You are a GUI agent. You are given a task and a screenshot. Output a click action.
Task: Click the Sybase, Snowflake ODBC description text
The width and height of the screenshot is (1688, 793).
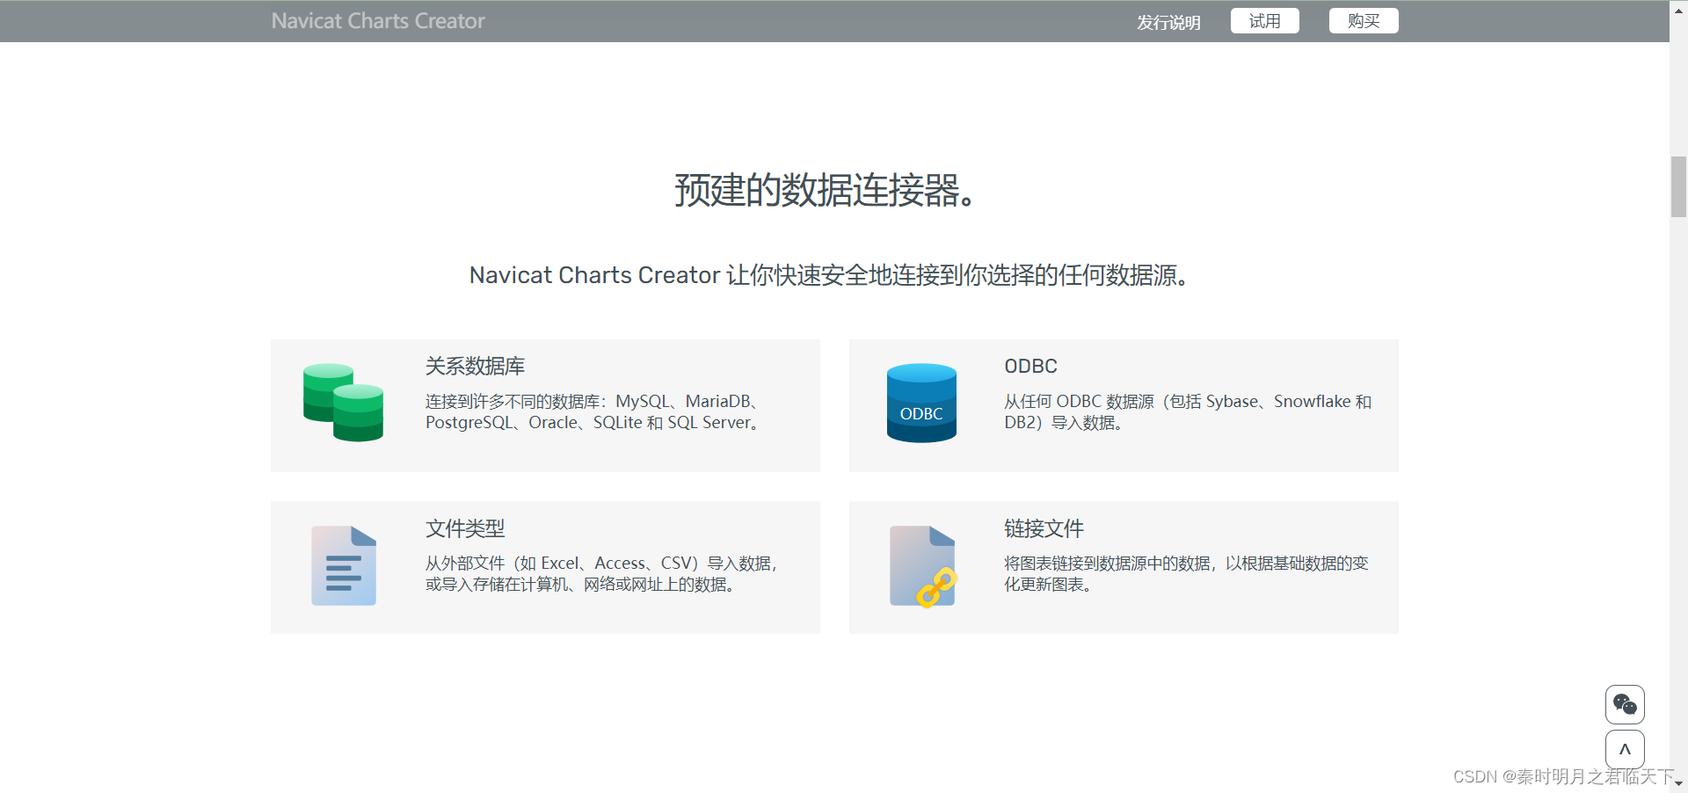pyautogui.click(x=1188, y=412)
